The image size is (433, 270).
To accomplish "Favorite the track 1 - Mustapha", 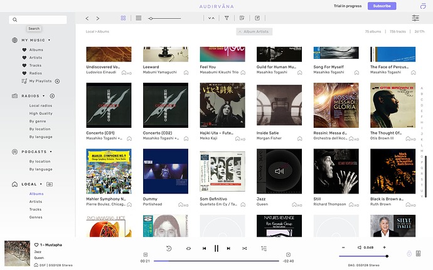I will (36, 245).
